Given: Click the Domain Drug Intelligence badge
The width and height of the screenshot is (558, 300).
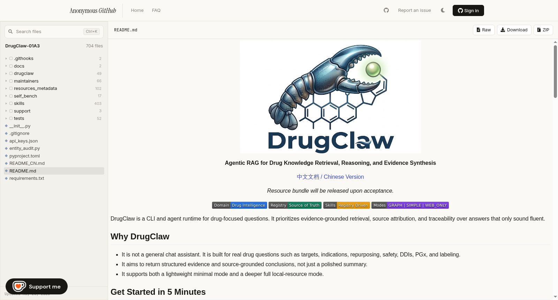Looking at the screenshot, I should (x=240, y=205).
